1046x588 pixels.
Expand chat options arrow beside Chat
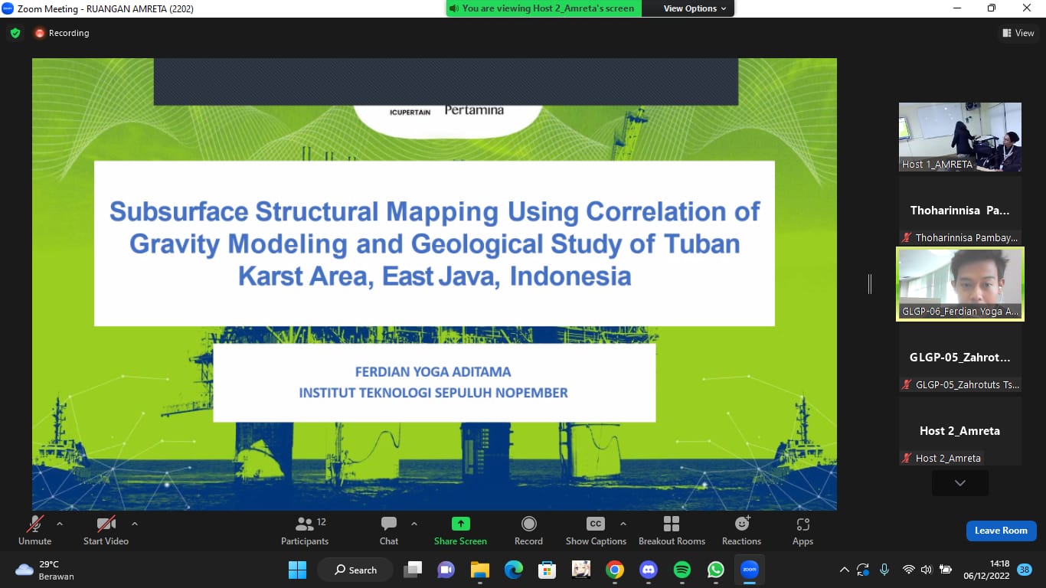(x=414, y=524)
